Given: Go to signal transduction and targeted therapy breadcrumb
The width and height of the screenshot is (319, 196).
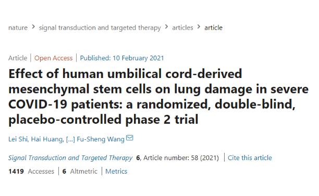Looking at the screenshot, I should point(100,28).
